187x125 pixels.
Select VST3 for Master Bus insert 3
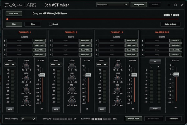click(176, 50)
